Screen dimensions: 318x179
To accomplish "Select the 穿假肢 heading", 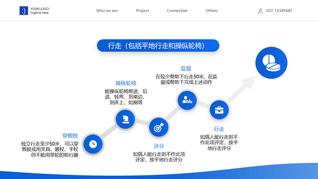I will [70, 136].
